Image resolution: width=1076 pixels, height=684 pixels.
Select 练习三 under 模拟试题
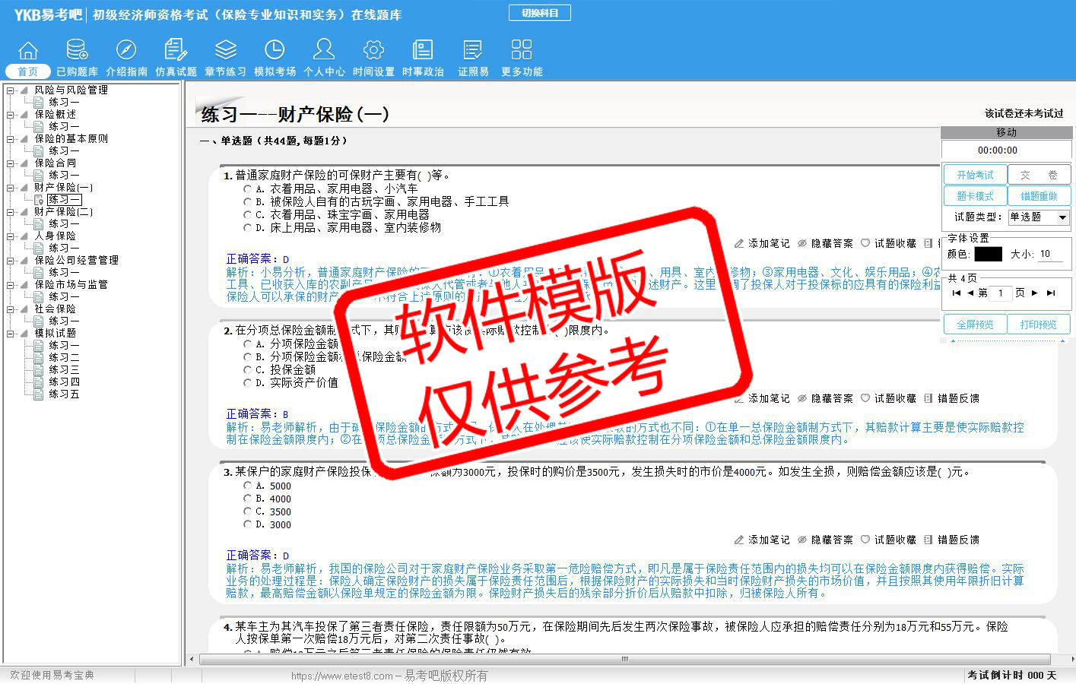[64, 369]
